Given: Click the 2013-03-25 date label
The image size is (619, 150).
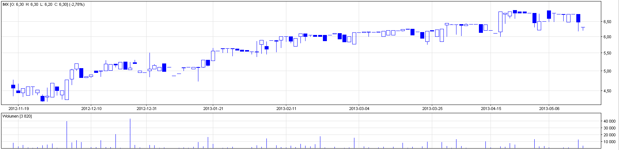Looking at the screenshot, I should click(432, 108).
